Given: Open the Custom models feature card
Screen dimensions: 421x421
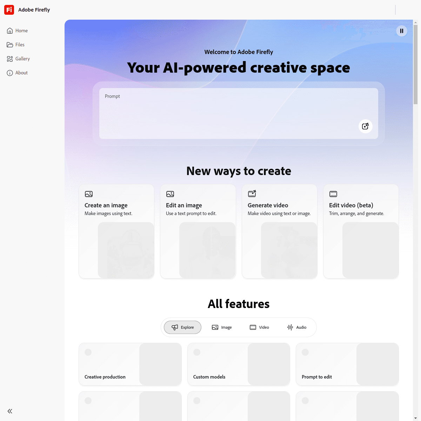Looking at the screenshot, I should pos(239,364).
